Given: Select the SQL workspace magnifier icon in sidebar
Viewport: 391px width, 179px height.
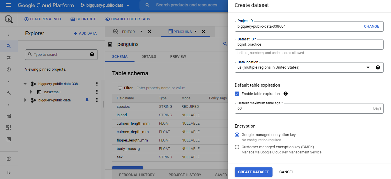Looking at the screenshot, I should 9,46.
